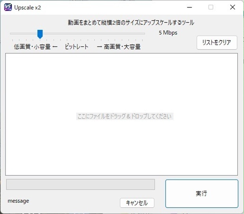
Task: Click the ここにファイルをドラッグ＆ドロップしてください placeholder text
Action: pos(125,116)
